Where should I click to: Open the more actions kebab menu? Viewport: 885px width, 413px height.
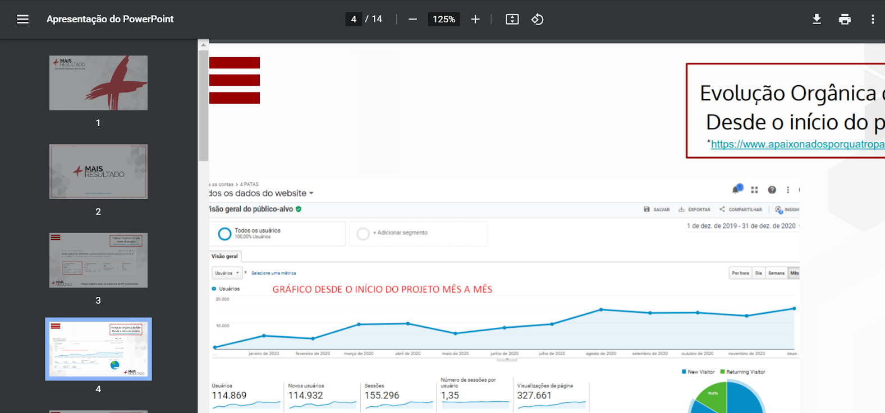(872, 19)
